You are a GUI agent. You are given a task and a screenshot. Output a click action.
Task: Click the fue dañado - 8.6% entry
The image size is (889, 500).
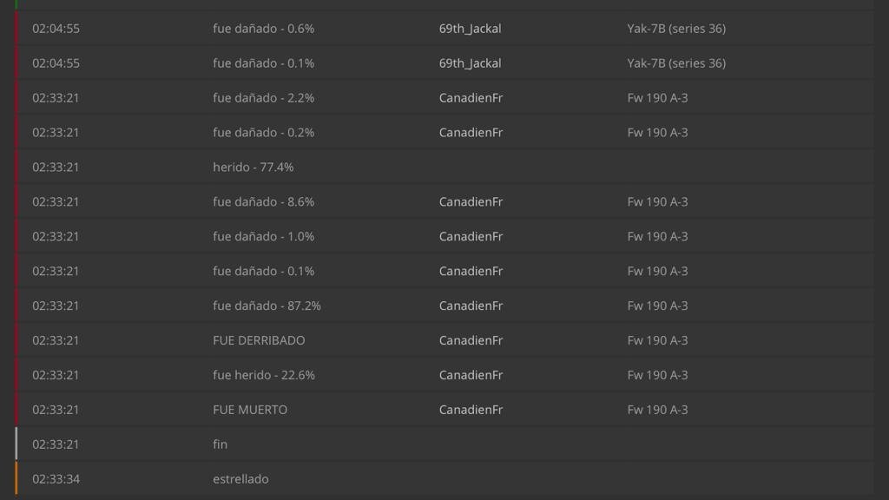click(x=263, y=201)
